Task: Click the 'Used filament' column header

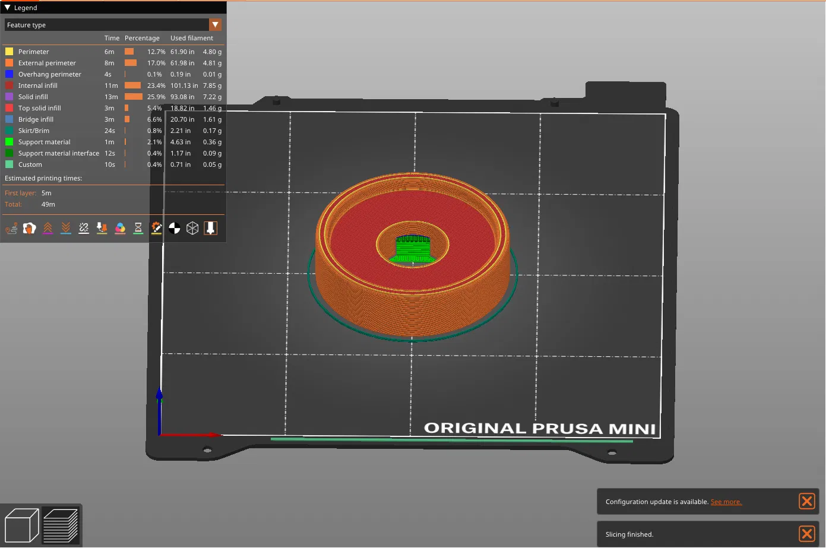Action: [x=192, y=38]
